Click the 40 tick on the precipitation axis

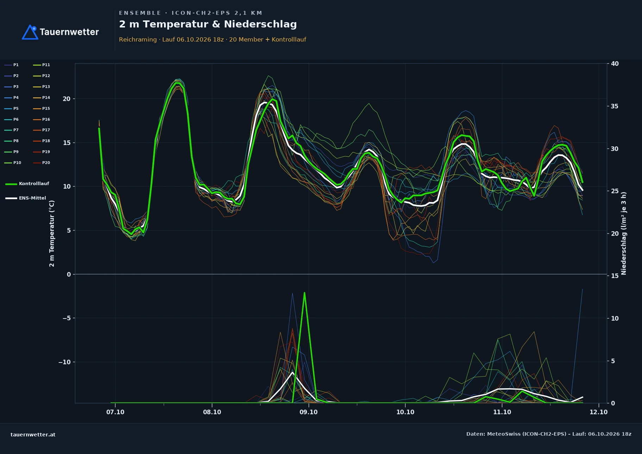(x=615, y=64)
